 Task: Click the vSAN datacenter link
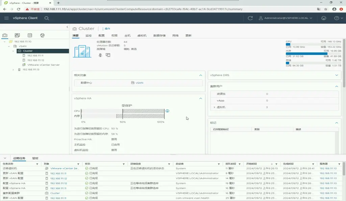(x=139, y=82)
